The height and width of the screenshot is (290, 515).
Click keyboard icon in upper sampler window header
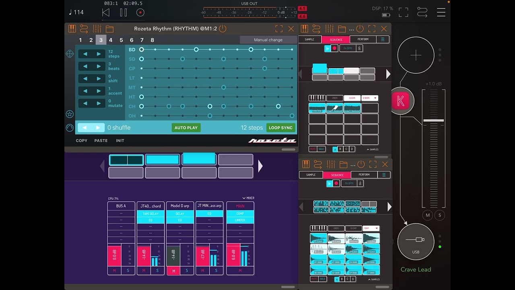[305, 29]
